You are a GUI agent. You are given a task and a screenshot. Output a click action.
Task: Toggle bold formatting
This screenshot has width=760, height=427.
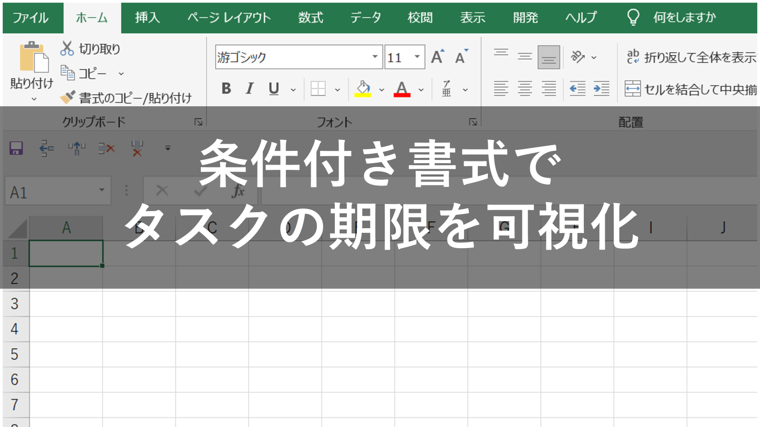coord(226,89)
